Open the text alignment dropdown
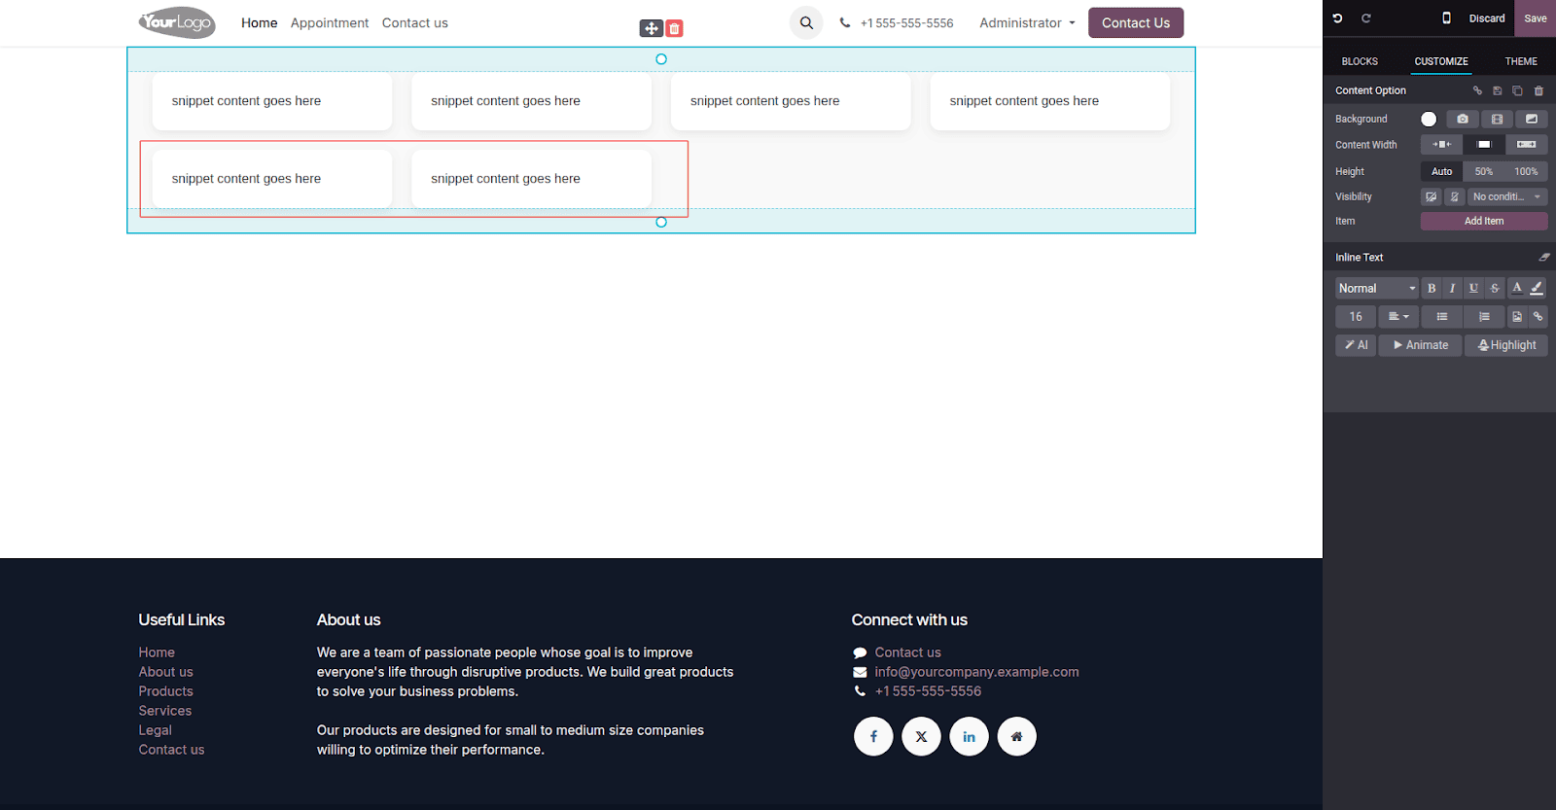1556x810 pixels. click(x=1398, y=317)
